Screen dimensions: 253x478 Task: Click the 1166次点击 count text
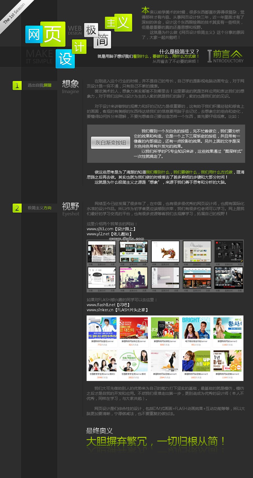tap(227, 345)
